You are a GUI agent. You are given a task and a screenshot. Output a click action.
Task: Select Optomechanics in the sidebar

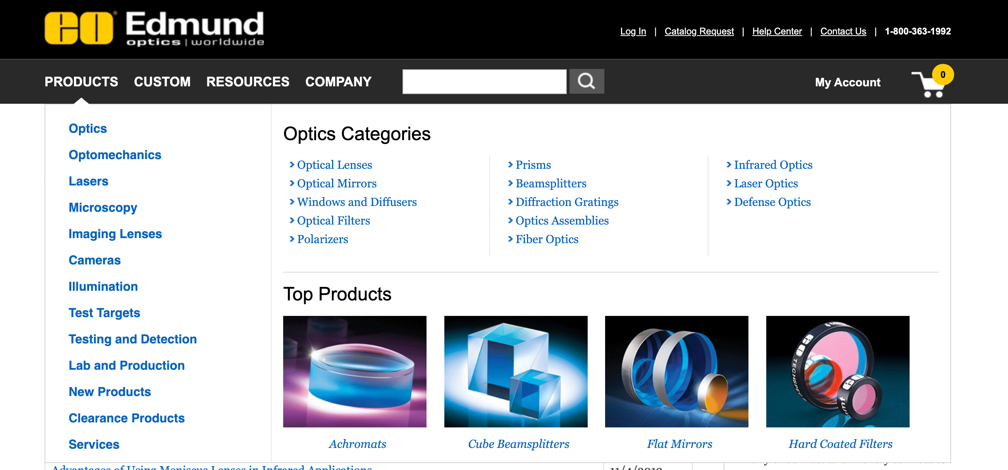coord(115,155)
